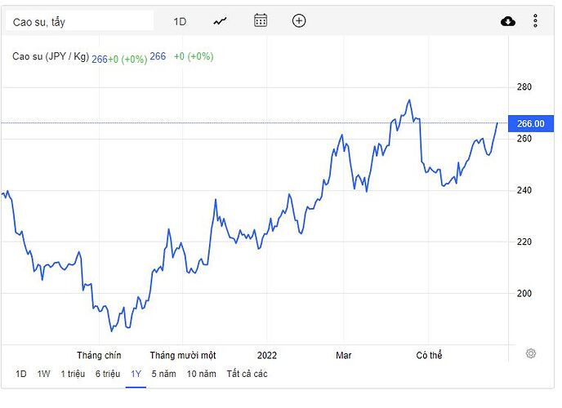Select the 1D time range
Screen dimensions: 562x408
click(20, 374)
